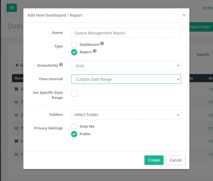This screenshot has width=213, height=181.
Task: Click the back arrow button
Action: pyautogui.click(x=18, y=65)
